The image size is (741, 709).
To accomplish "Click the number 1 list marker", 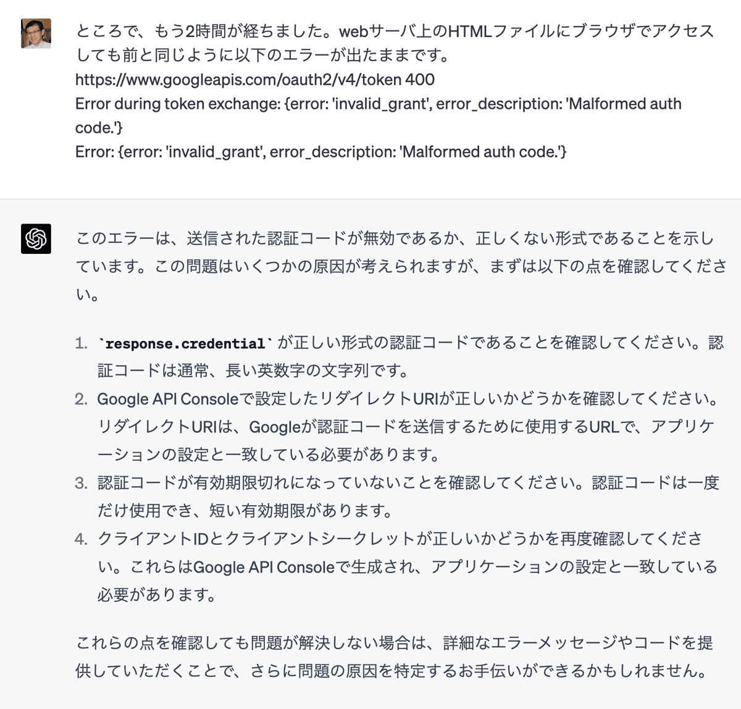I will tap(82, 343).
